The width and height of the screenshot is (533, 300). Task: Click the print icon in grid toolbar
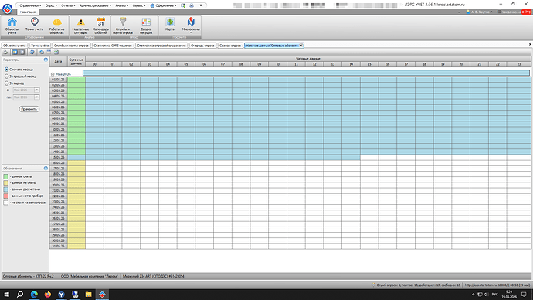(x=5, y=52)
